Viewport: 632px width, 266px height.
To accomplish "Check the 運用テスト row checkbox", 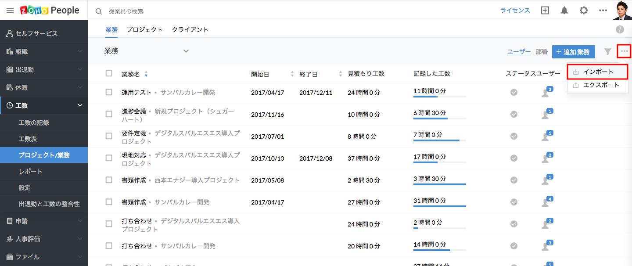I will pos(109,92).
